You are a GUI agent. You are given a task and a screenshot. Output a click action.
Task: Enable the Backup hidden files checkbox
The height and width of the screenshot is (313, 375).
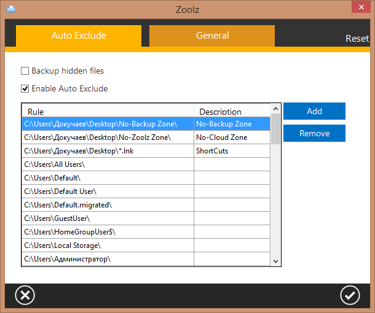tap(25, 71)
